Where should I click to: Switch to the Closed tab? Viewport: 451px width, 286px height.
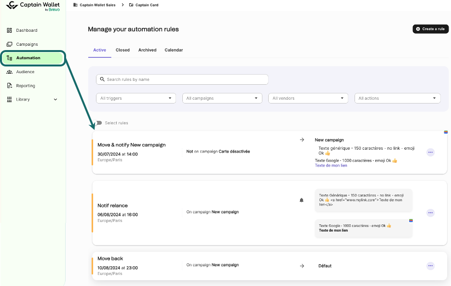[x=123, y=50]
